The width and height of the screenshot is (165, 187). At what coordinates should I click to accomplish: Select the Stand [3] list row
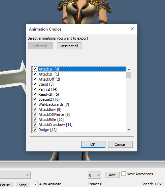click(79, 84)
